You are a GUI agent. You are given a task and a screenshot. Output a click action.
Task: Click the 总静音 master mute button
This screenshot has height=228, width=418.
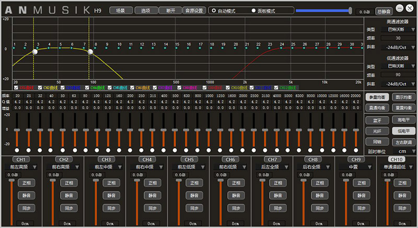383,10
